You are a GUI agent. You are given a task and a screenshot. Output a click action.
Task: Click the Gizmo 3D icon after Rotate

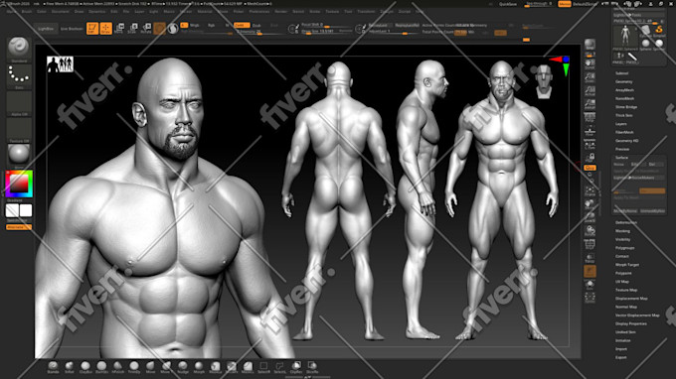point(159,29)
